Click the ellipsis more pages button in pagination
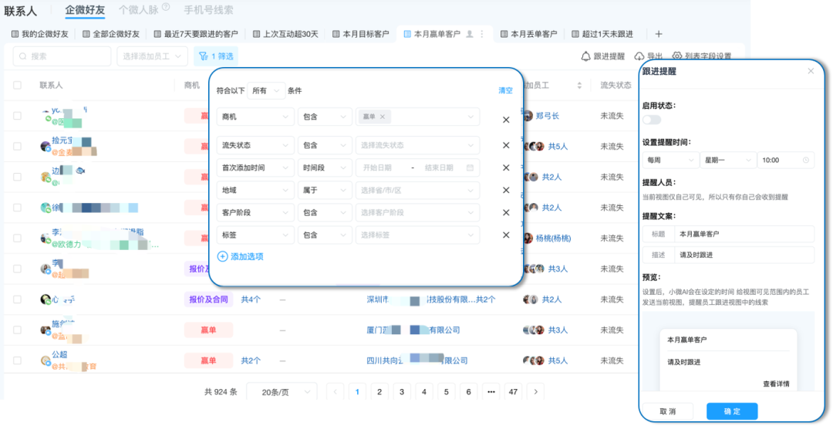The image size is (833, 426). point(491,392)
